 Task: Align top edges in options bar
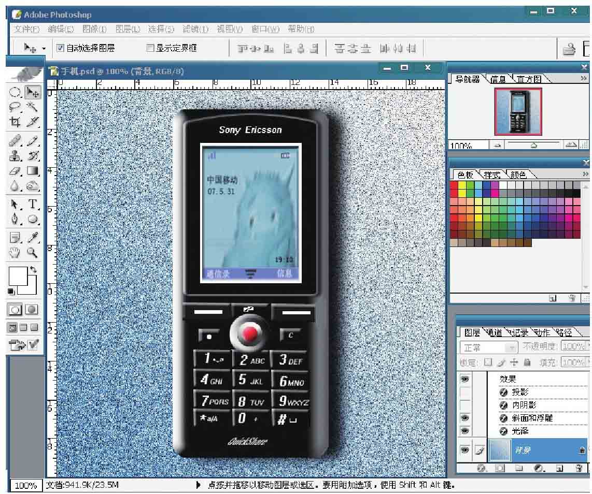(242, 49)
